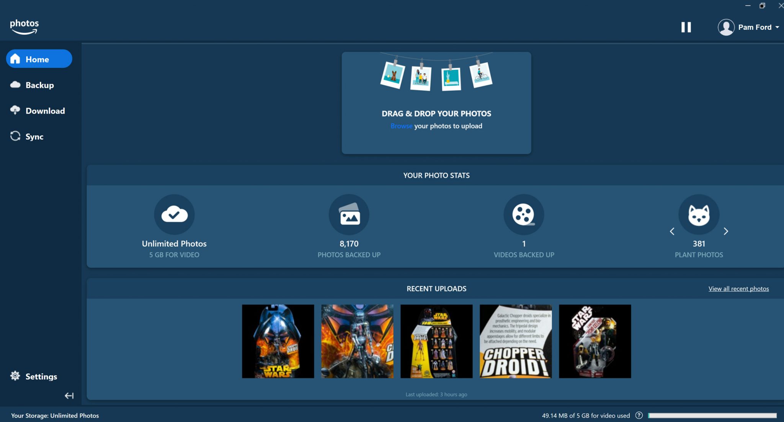Click the video storage help question mark
Screen dimensions: 784x422
point(639,415)
